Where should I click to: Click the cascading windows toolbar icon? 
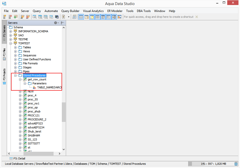pyautogui.click(x=51, y=17)
